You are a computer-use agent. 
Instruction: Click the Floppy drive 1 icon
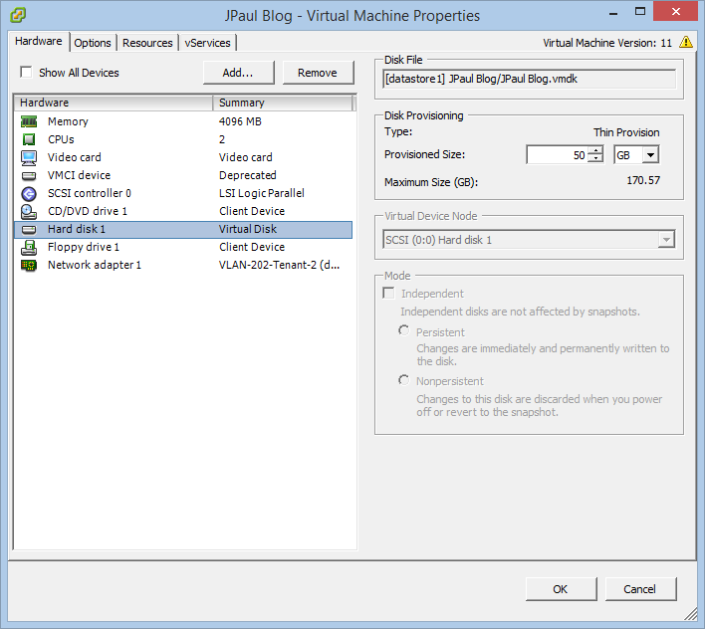point(29,247)
